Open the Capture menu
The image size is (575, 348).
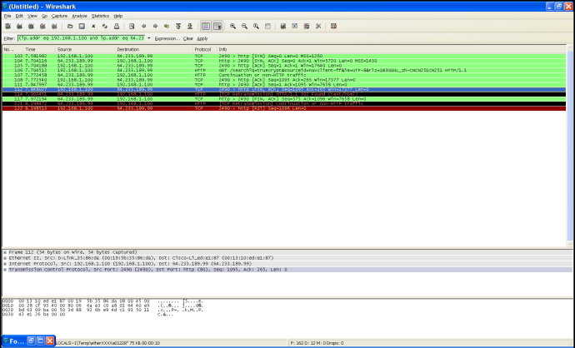[x=59, y=16]
